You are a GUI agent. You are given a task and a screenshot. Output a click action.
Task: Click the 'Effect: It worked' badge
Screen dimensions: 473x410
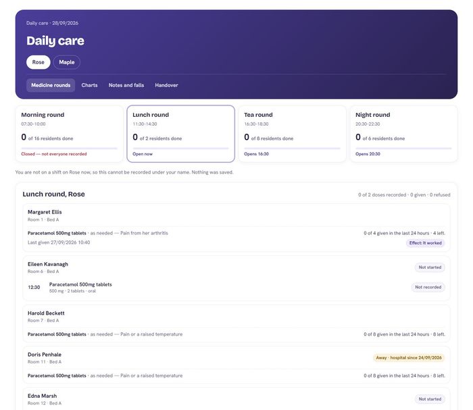pos(425,243)
